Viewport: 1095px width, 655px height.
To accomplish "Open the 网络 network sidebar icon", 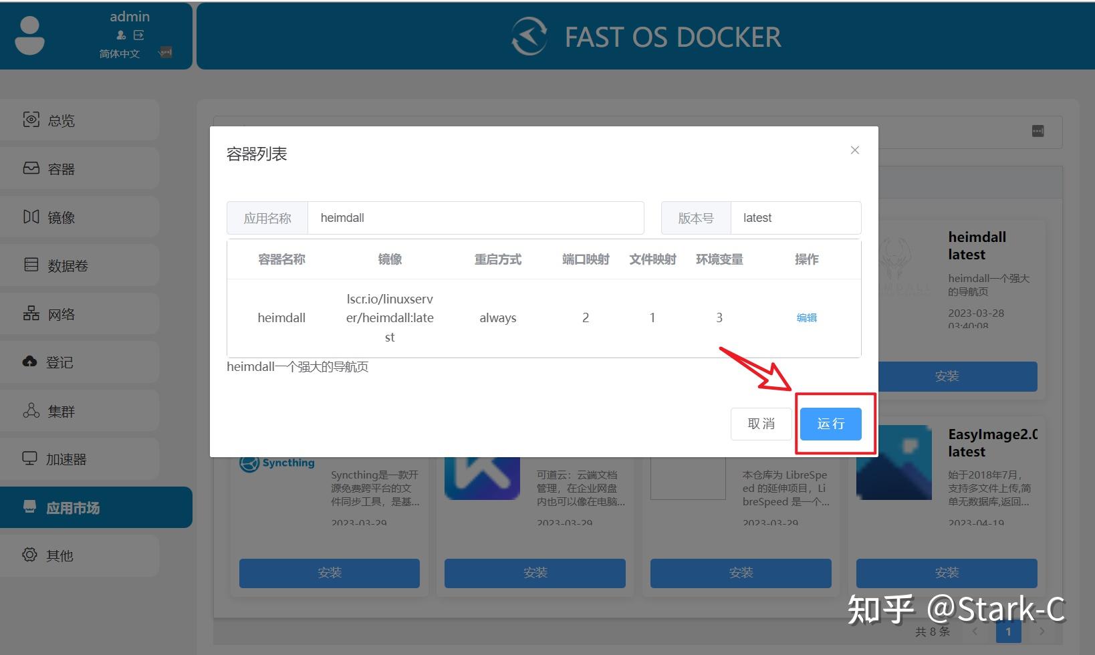I will tap(31, 313).
